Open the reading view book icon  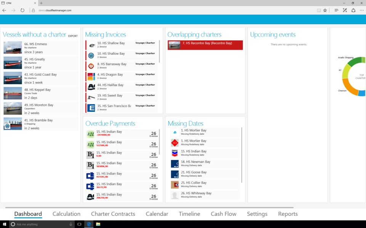pos(319,10)
